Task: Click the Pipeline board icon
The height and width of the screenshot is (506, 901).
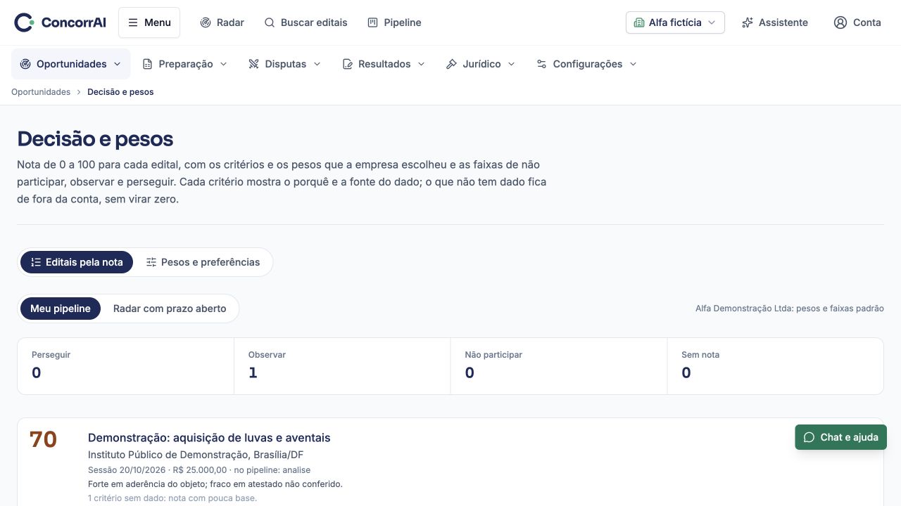Action: pyautogui.click(x=372, y=22)
